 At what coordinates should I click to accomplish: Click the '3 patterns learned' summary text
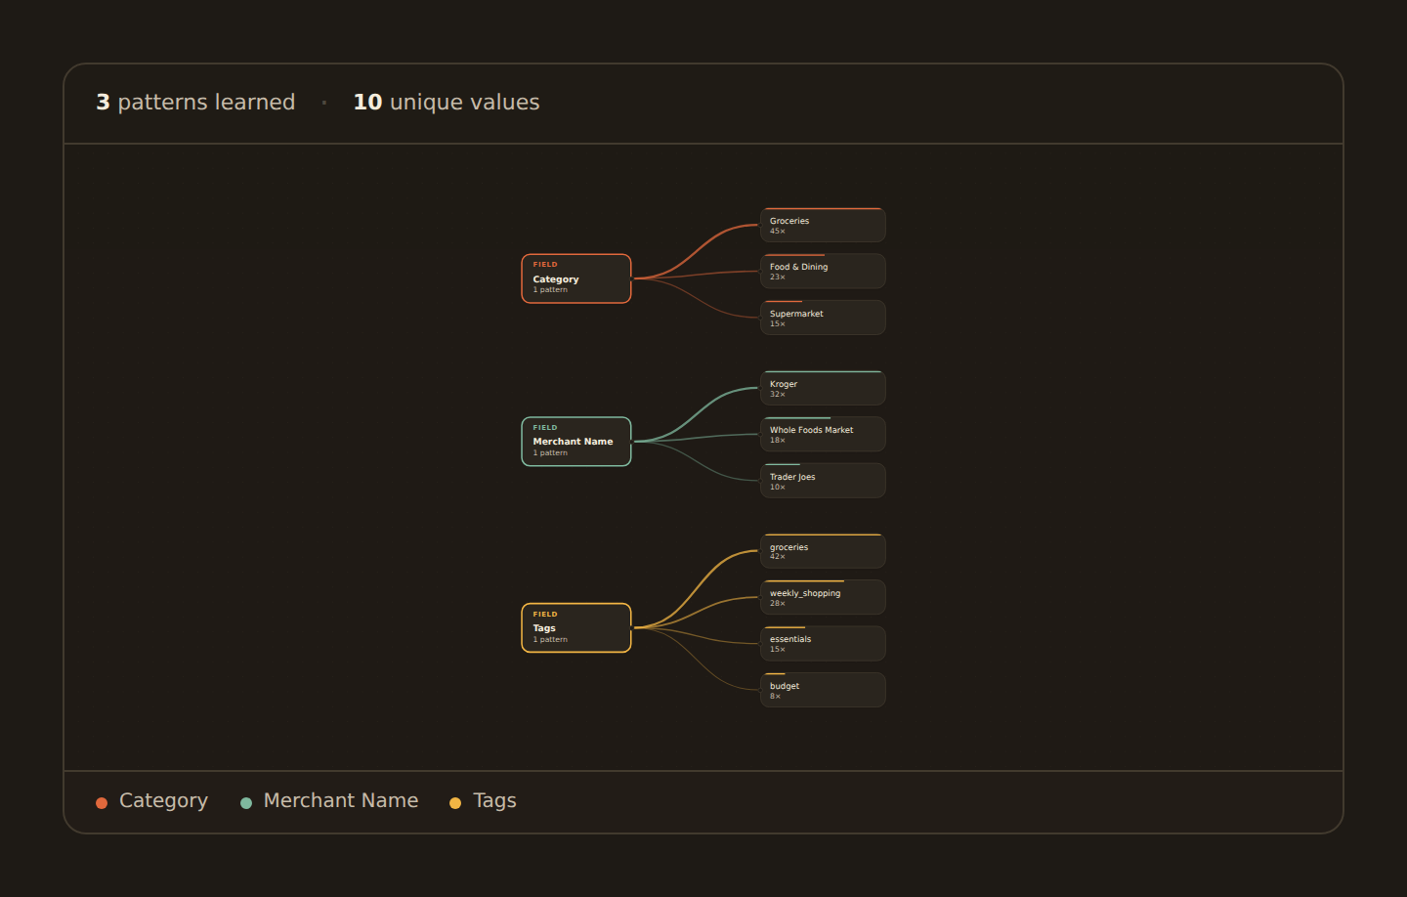195,102
